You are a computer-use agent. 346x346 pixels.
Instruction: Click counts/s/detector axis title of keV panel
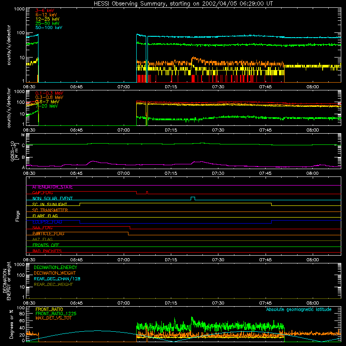(x=9, y=45)
